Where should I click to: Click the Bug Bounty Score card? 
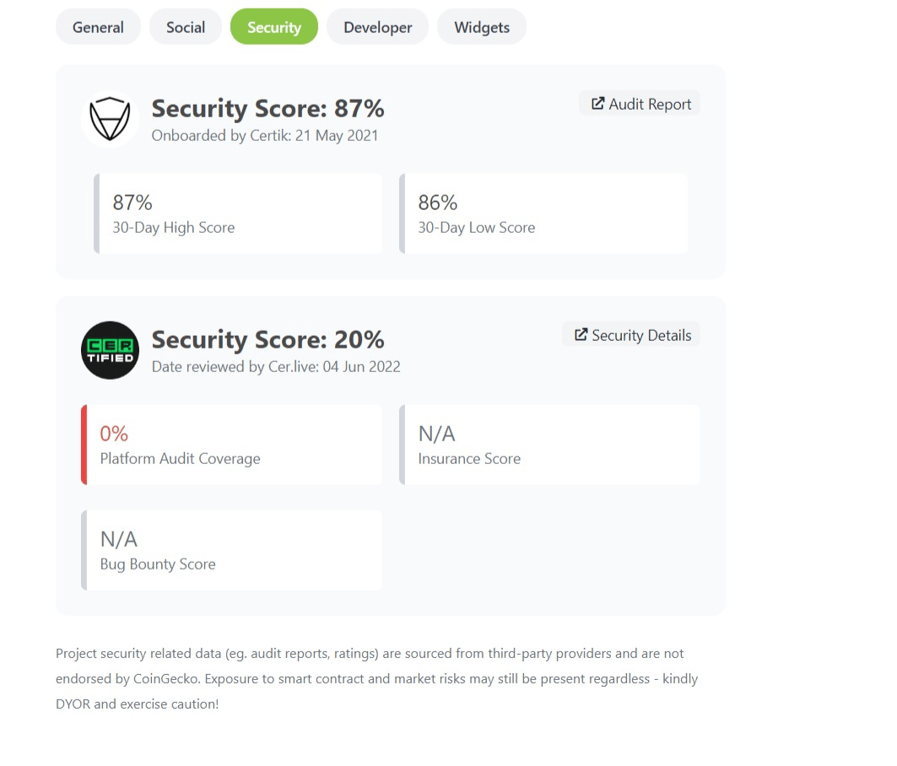click(233, 550)
